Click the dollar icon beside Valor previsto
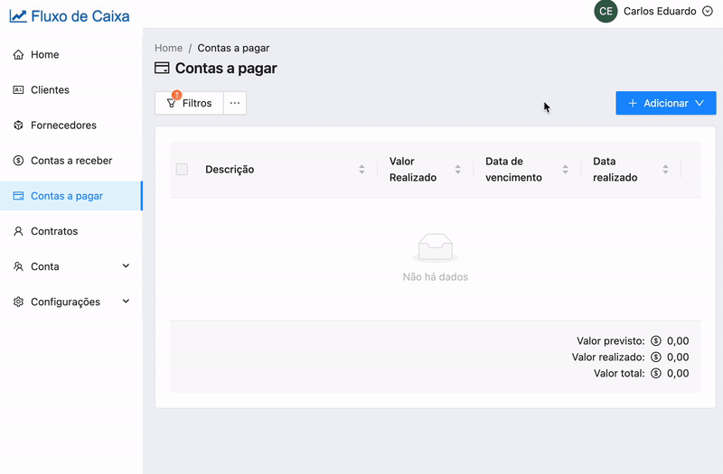 (656, 341)
